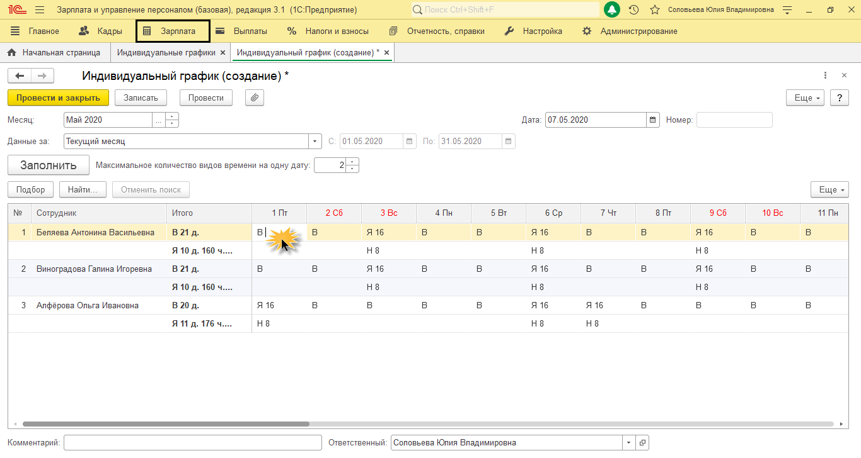Decrease month with the down stepper arrow

[172, 124]
